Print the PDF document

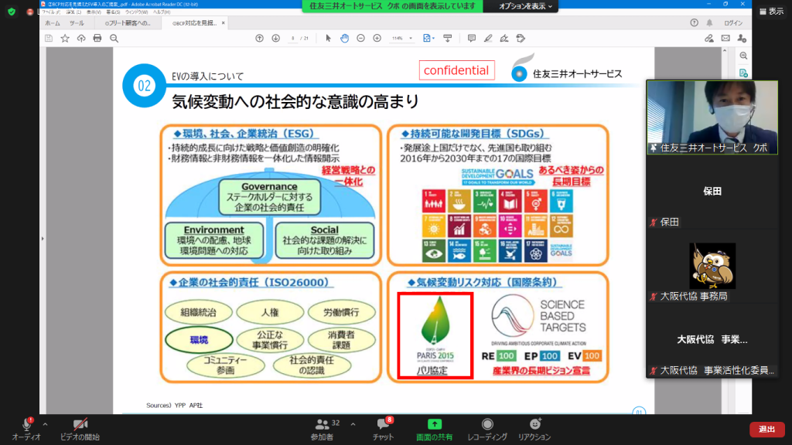[x=97, y=39]
